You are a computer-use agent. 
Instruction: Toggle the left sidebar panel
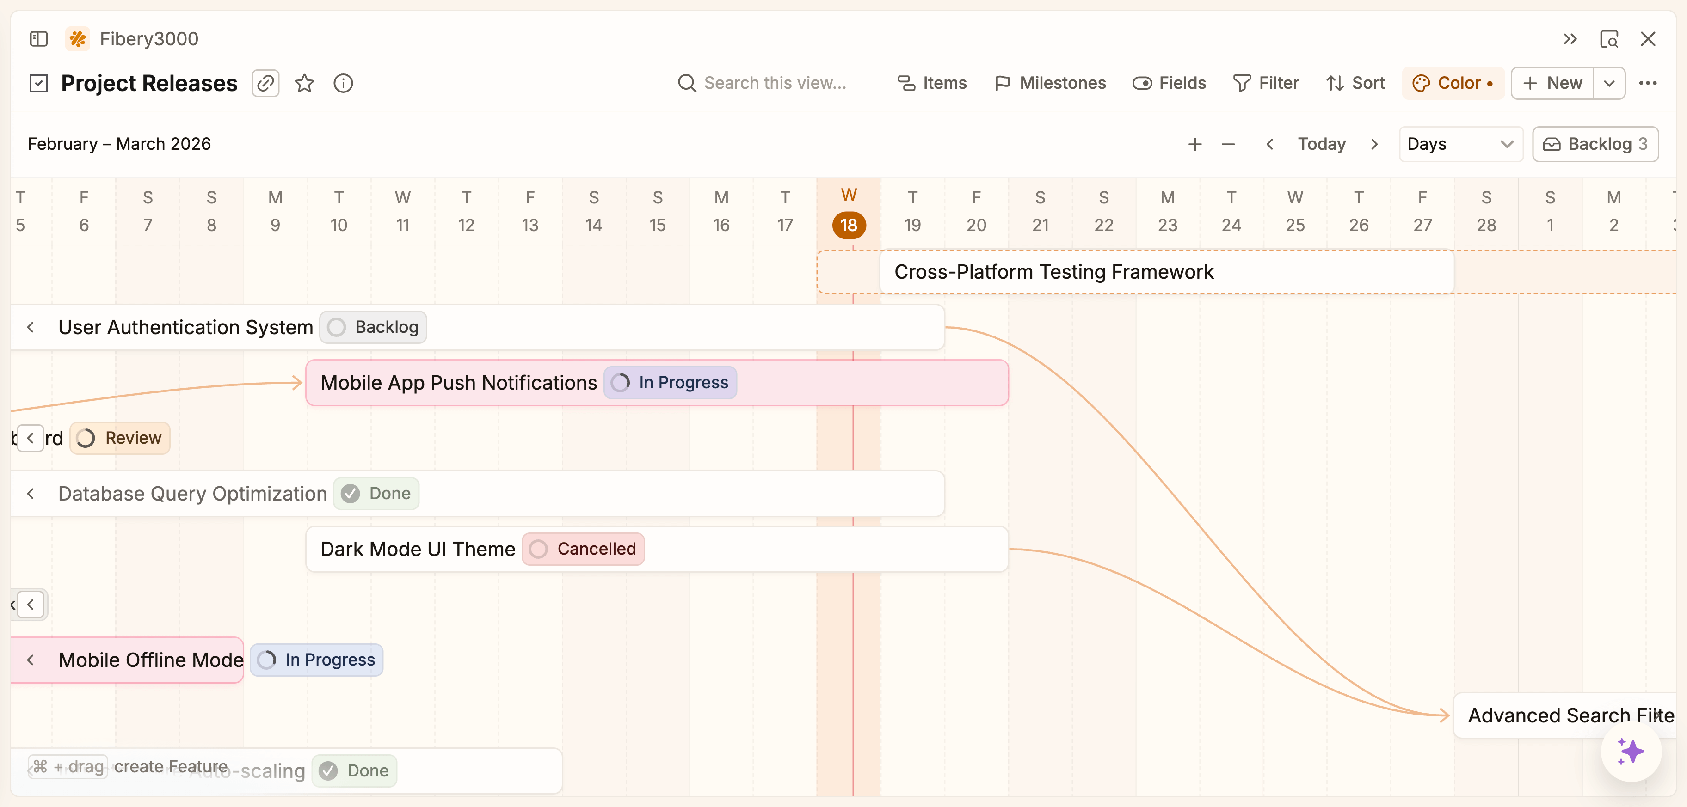39,39
